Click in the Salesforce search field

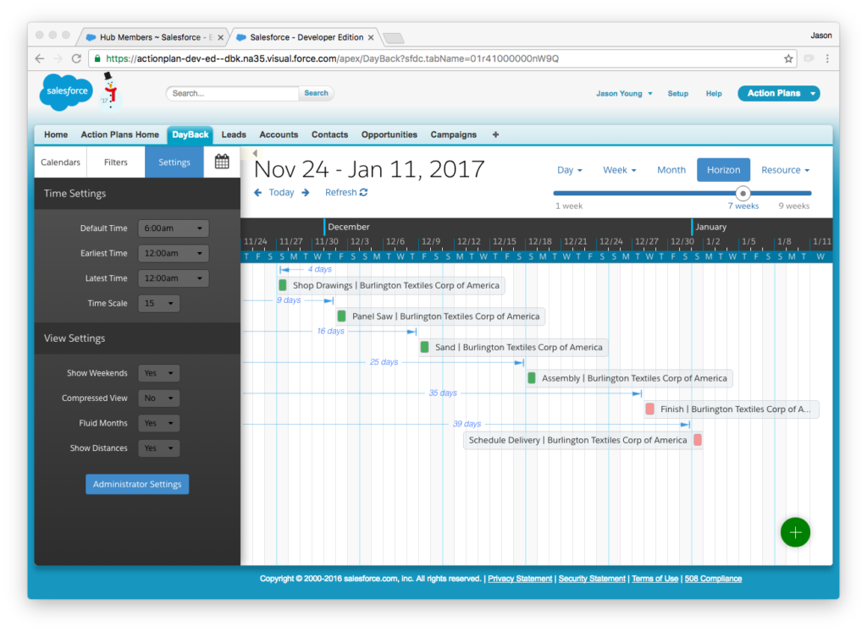pos(232,93)
